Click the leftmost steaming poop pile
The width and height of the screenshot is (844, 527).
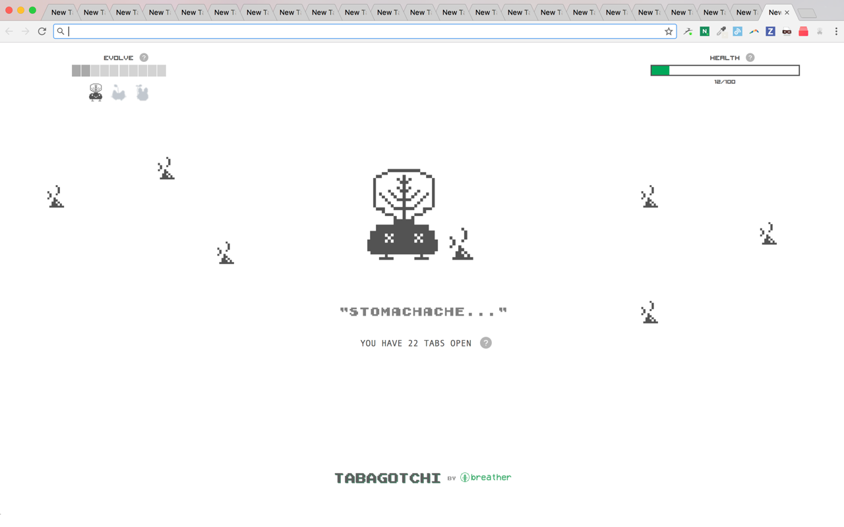[55, 197]
